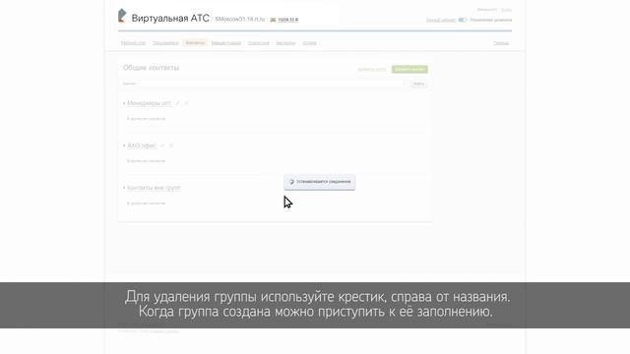630x354 pixels.
Task: Click the domain name beside Виртуальная АТС
Action: coord(240,20)
